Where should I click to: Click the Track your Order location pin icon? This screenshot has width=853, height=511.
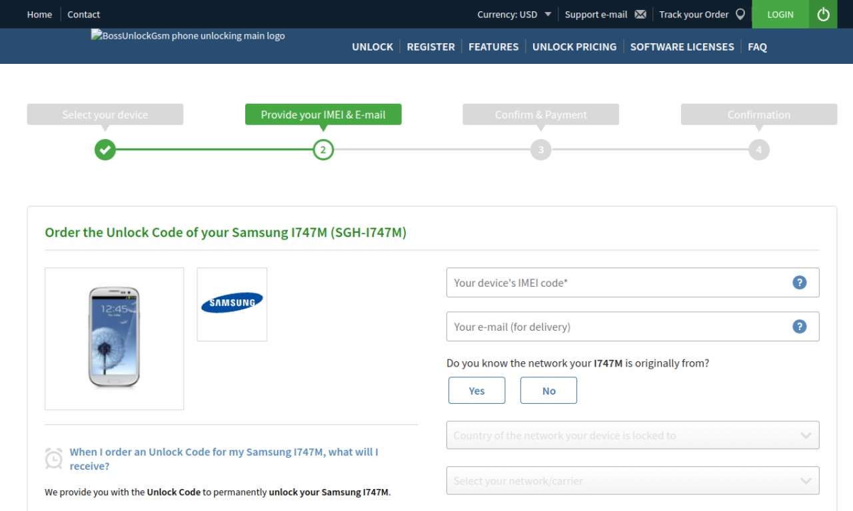coord(740,14)
